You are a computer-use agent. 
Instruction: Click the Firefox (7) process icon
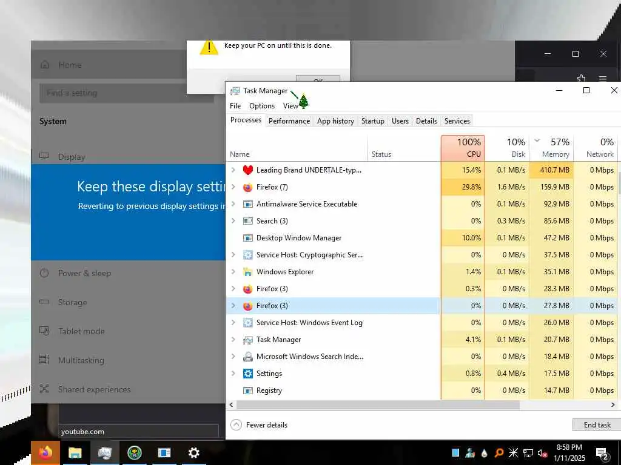click(247, 187)
